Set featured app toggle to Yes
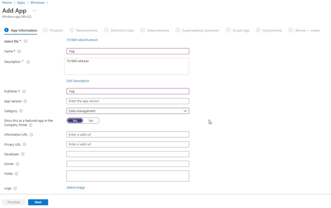This screenshot has height=208, width=331. pyautogui.click(x=75, y=121)
